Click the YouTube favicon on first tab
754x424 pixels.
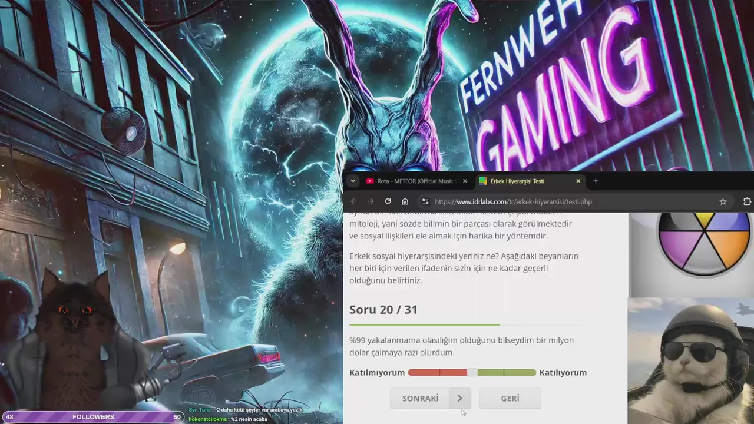[x=370, y=181]
